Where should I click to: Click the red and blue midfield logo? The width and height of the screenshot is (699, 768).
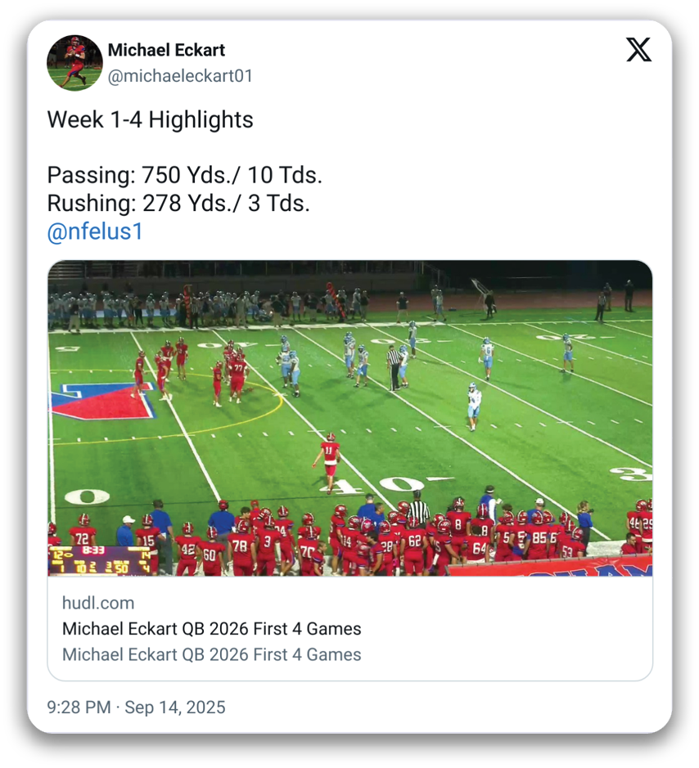103,402
